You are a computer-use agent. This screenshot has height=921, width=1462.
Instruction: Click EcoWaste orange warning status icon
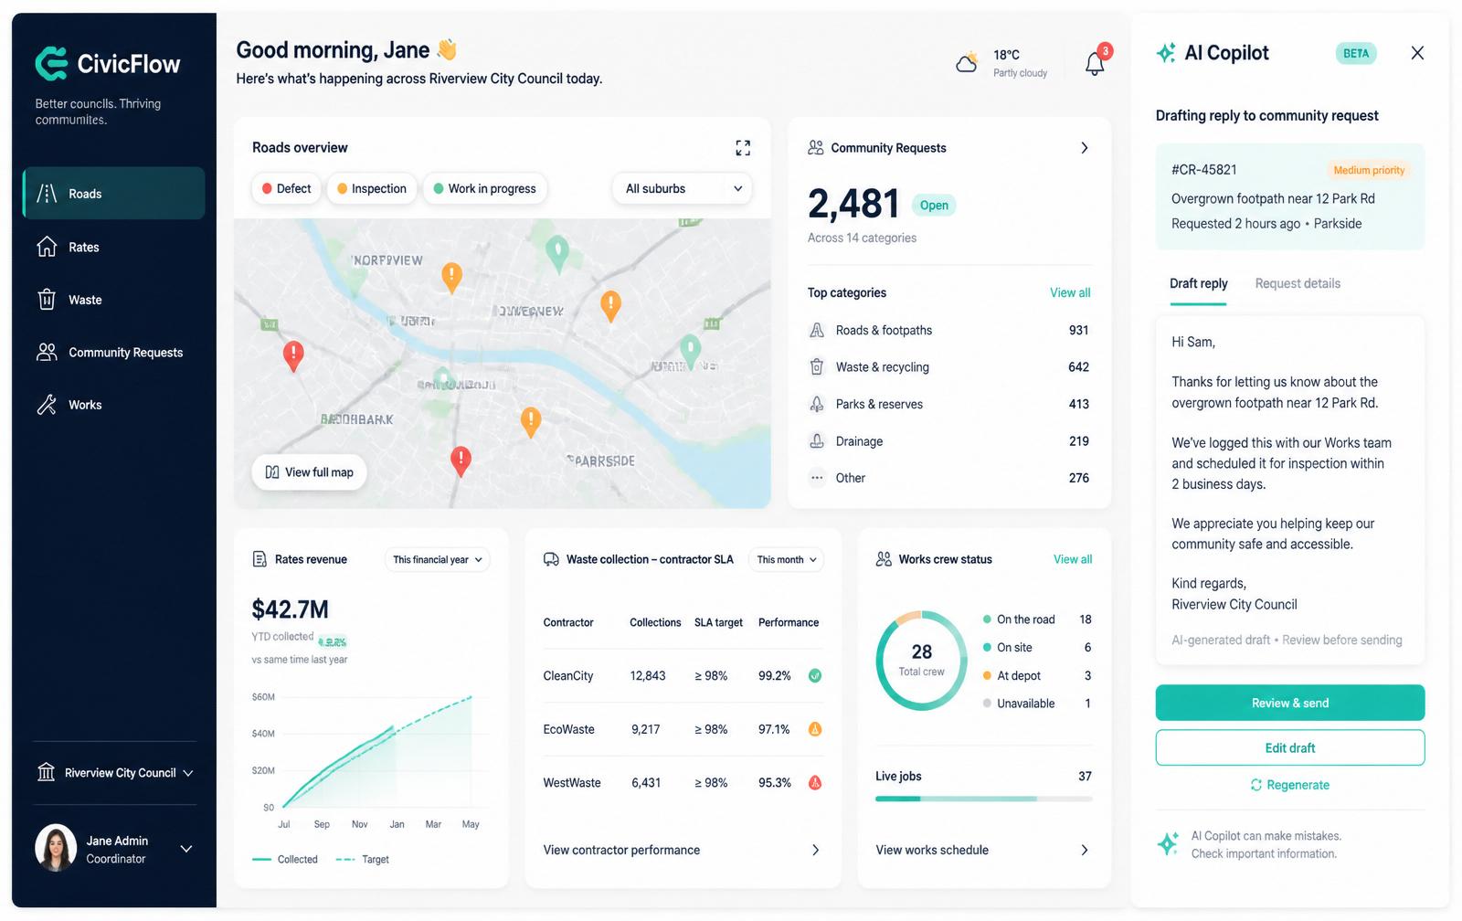[815, 729]
